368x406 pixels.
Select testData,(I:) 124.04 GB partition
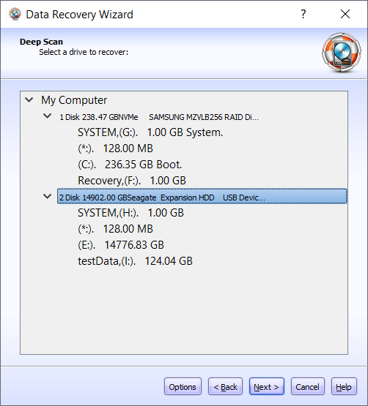click(135, 261)
